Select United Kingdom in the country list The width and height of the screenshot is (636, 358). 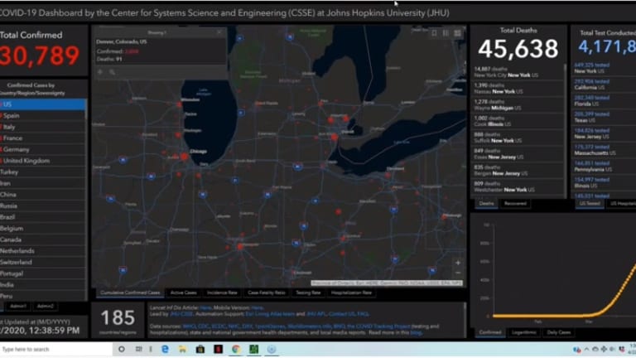(42, 161)
